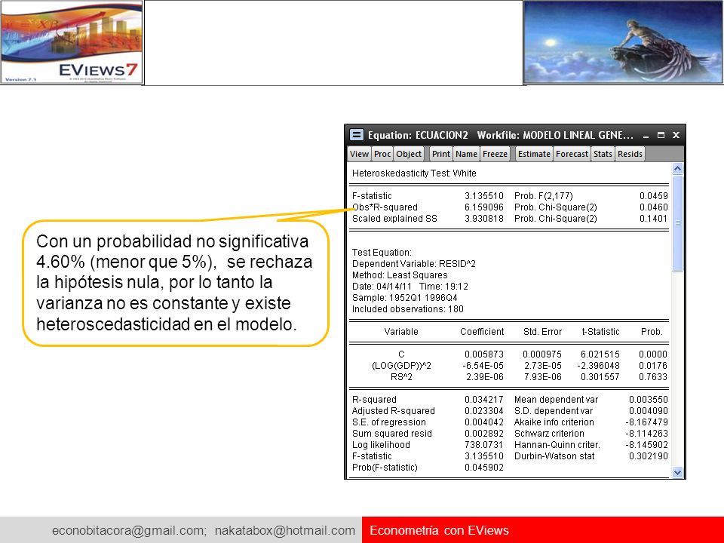The image size is (724, 543).
Task: Select t-Statistic value -2.396048
Action: pyautogui.click(x=598, y=366)
